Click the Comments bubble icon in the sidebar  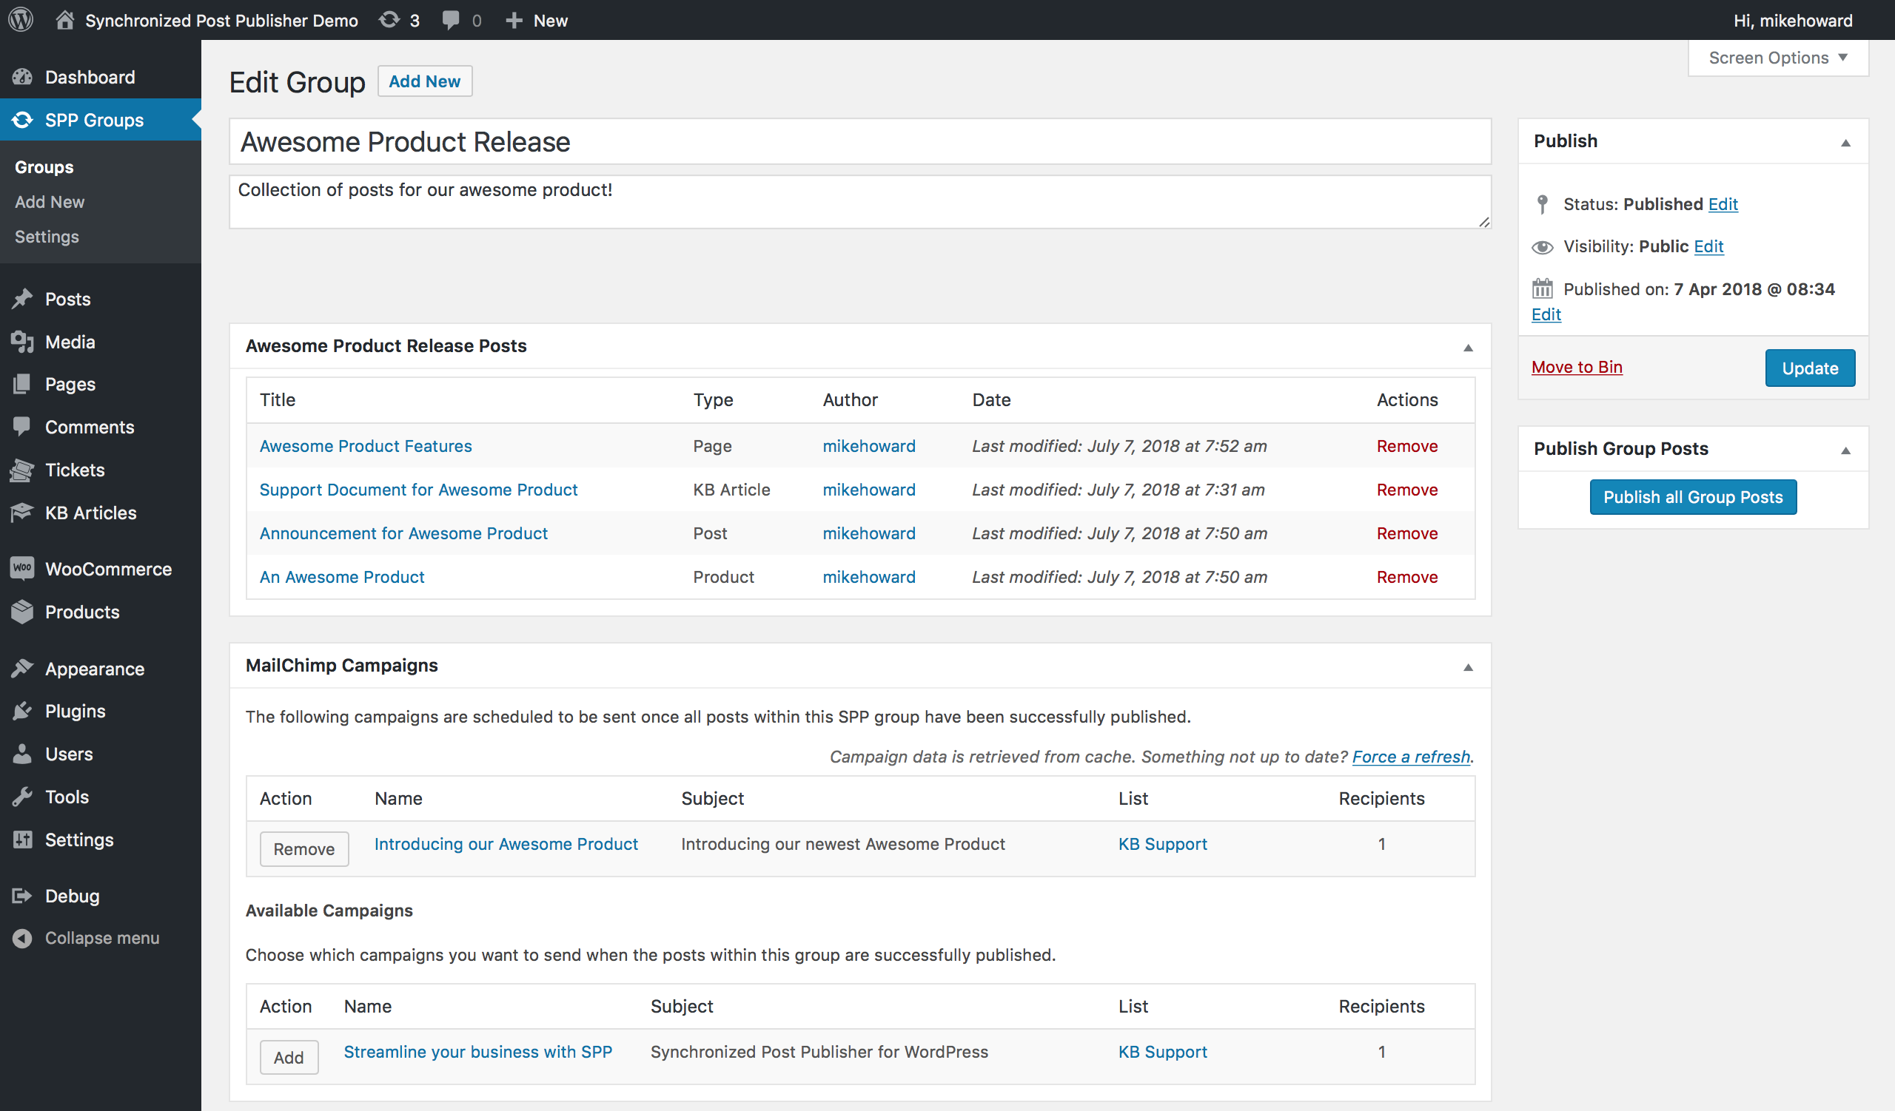coord(22,426)
